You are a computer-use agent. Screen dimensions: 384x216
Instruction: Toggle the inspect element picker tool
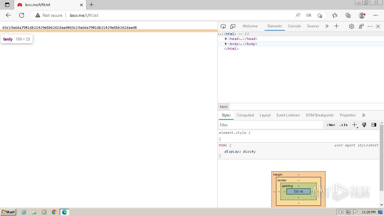pyautogui.click(x=223, y=26)
